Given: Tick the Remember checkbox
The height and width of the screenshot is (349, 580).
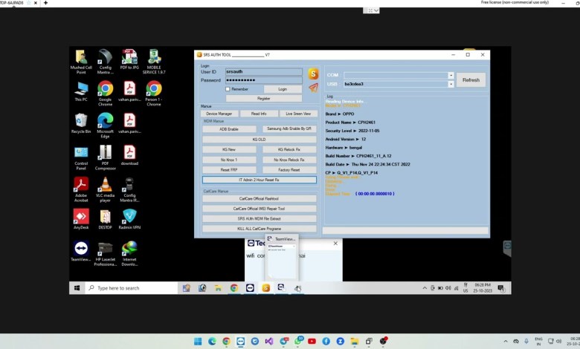Looking at the screenshot, I should point(228,89).
